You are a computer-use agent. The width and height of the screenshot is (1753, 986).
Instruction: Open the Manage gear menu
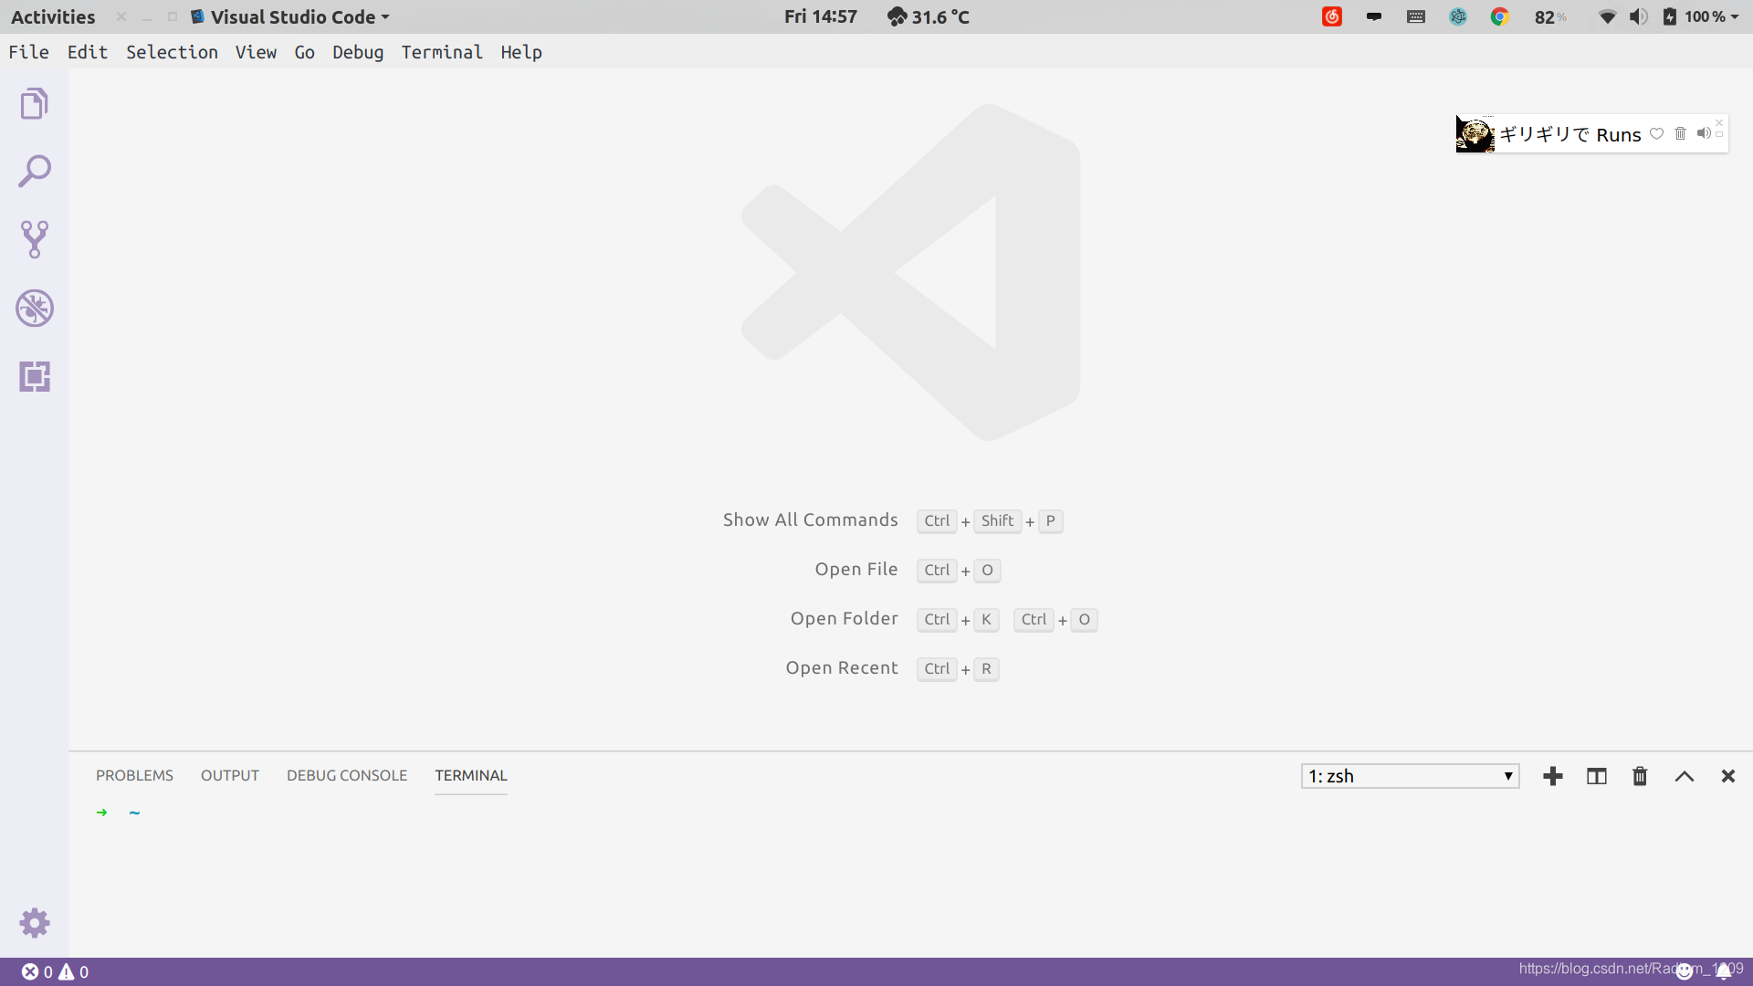coord(34,923)
